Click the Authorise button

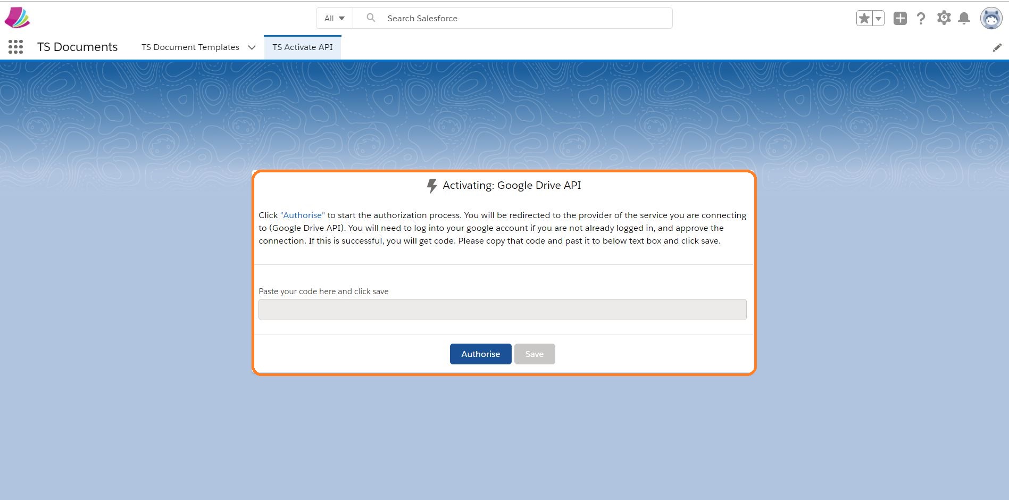coord(480,354)
